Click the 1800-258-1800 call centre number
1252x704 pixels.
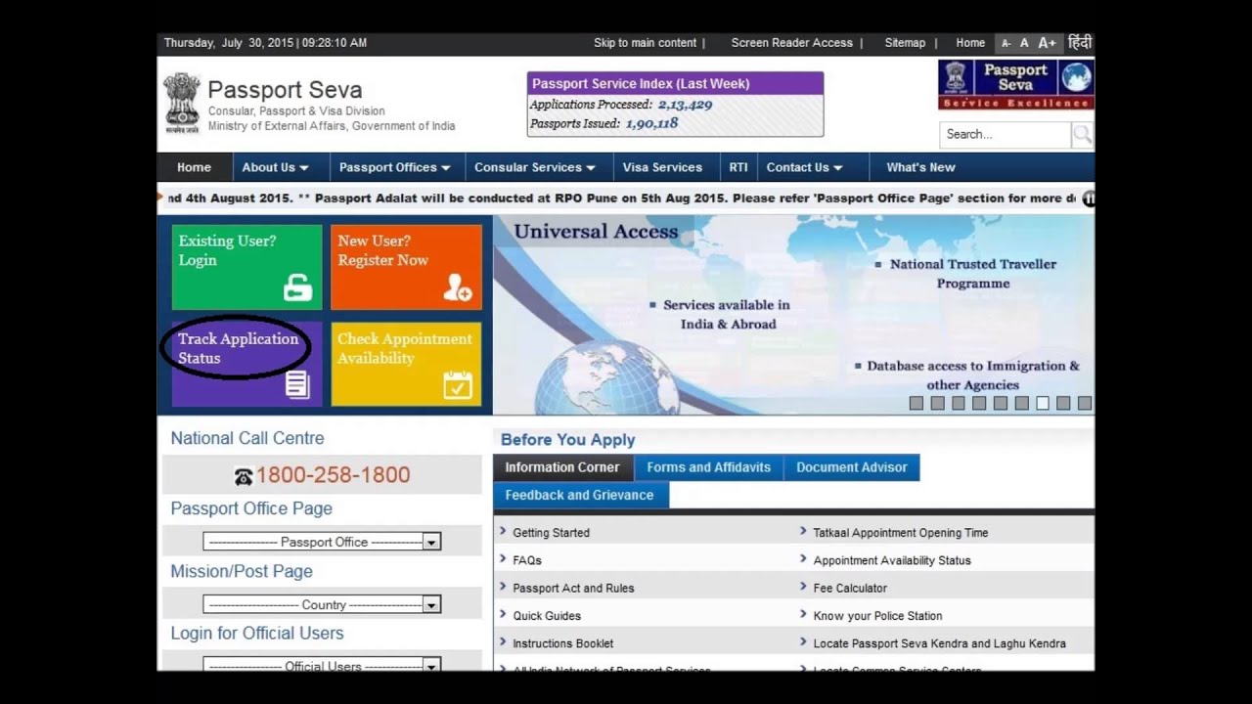[x=333, y=475]
